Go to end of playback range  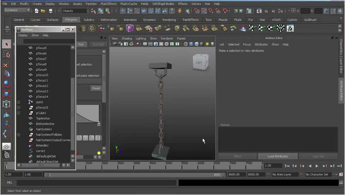[x=339, y=166]
